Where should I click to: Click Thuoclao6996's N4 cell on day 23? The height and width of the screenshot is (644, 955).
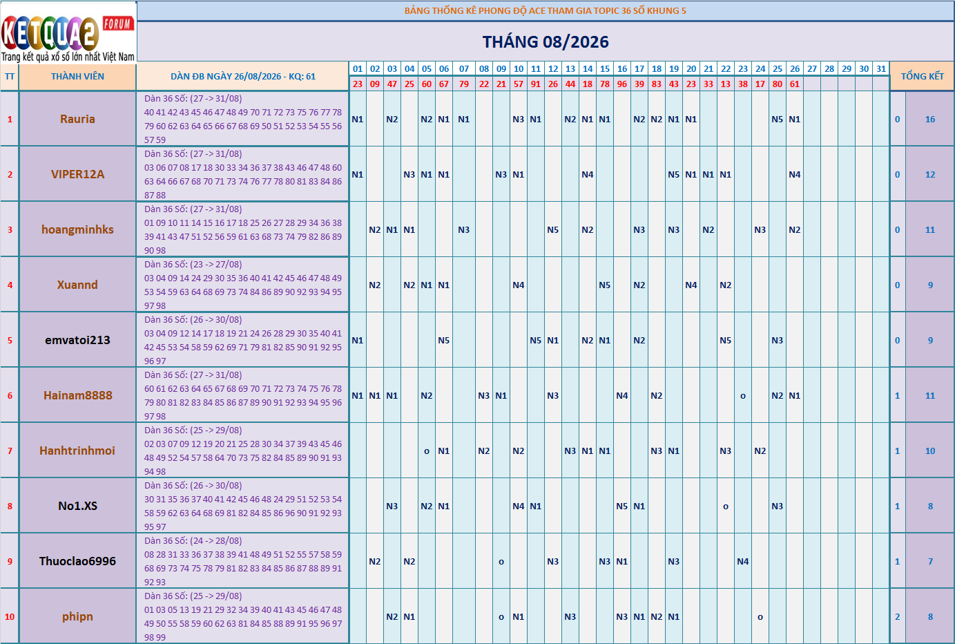click(743, 562)
